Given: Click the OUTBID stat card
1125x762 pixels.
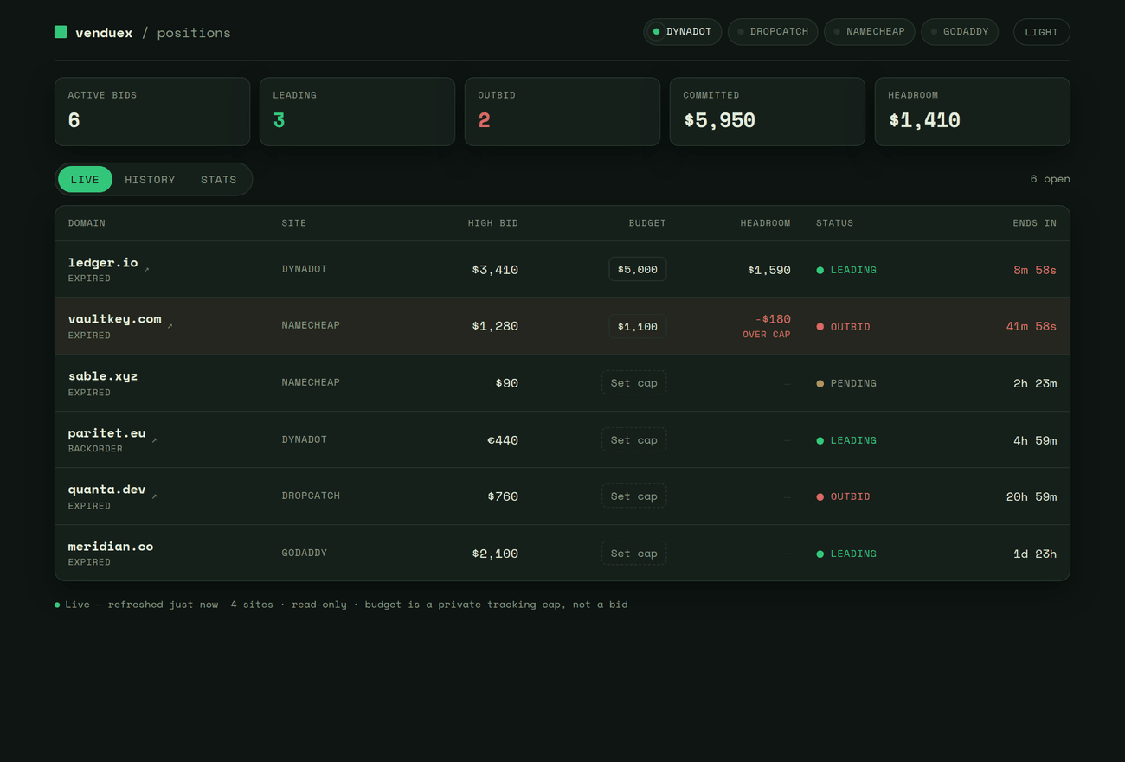Looking at the screenshot, I should [x=562, y=112].
